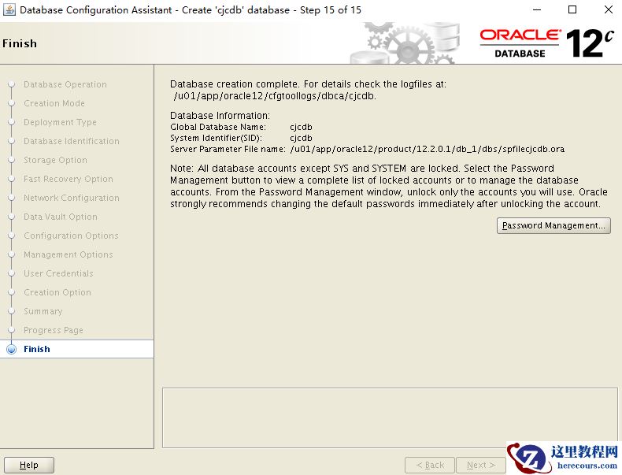Click the disabled Next button
This screenshot has height=475, width=622.
(481, 465)
